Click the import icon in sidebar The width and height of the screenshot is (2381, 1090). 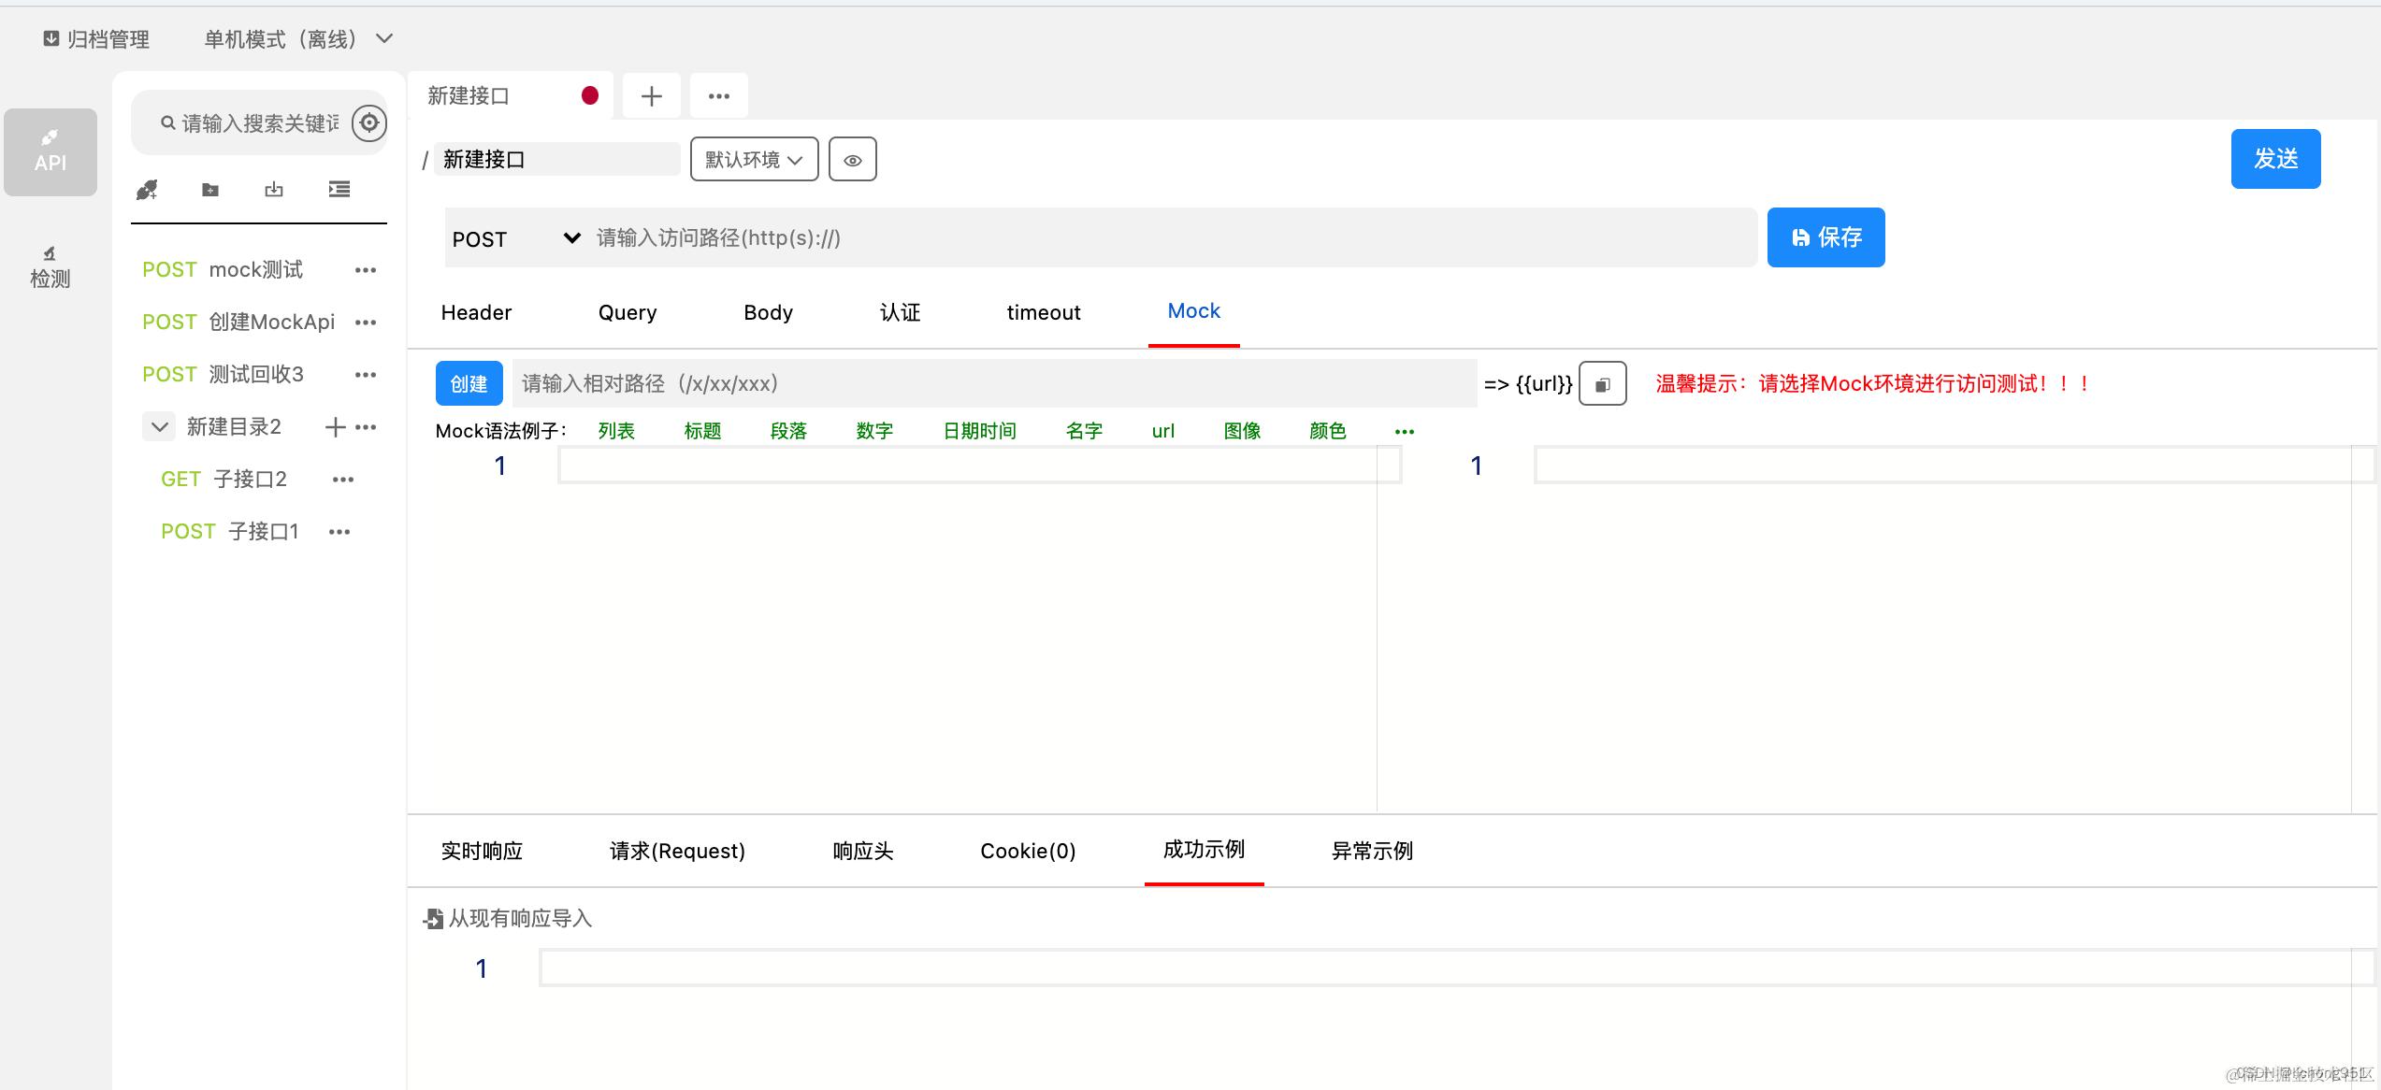274,190
